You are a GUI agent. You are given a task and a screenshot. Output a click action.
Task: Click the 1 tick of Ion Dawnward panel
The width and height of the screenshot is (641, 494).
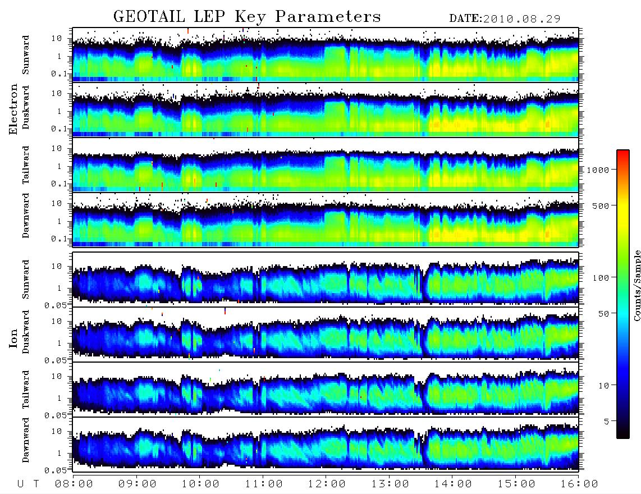[x=59, y=453]
